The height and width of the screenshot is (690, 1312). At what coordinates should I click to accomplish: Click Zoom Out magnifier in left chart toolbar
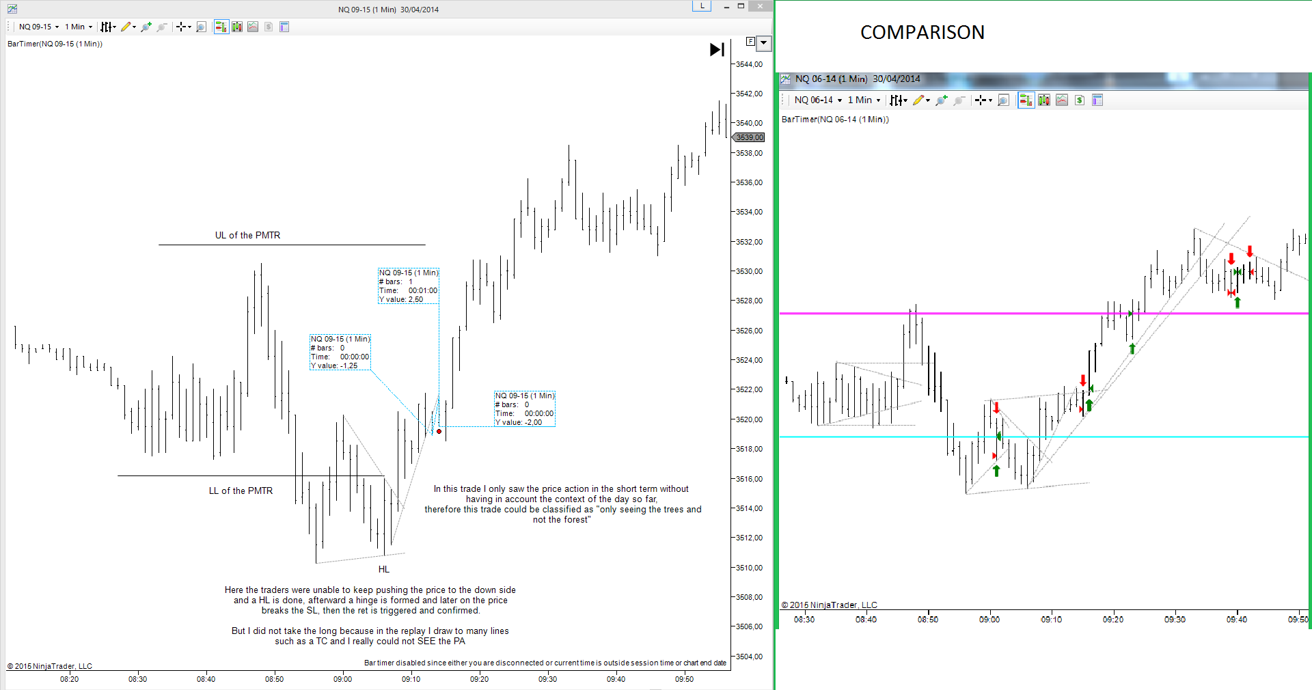pyautogui.click(x=162, y=27)
